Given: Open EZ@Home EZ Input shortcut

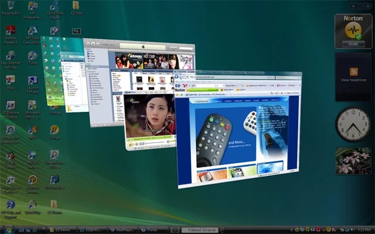Looking at the screenshot, I should [11, 109].
